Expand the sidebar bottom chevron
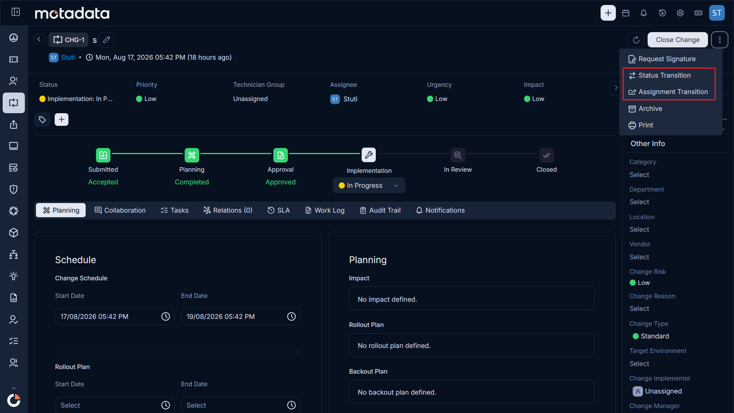Image resolution: width=734 pixels, height=413 pixels. [14, 388]
